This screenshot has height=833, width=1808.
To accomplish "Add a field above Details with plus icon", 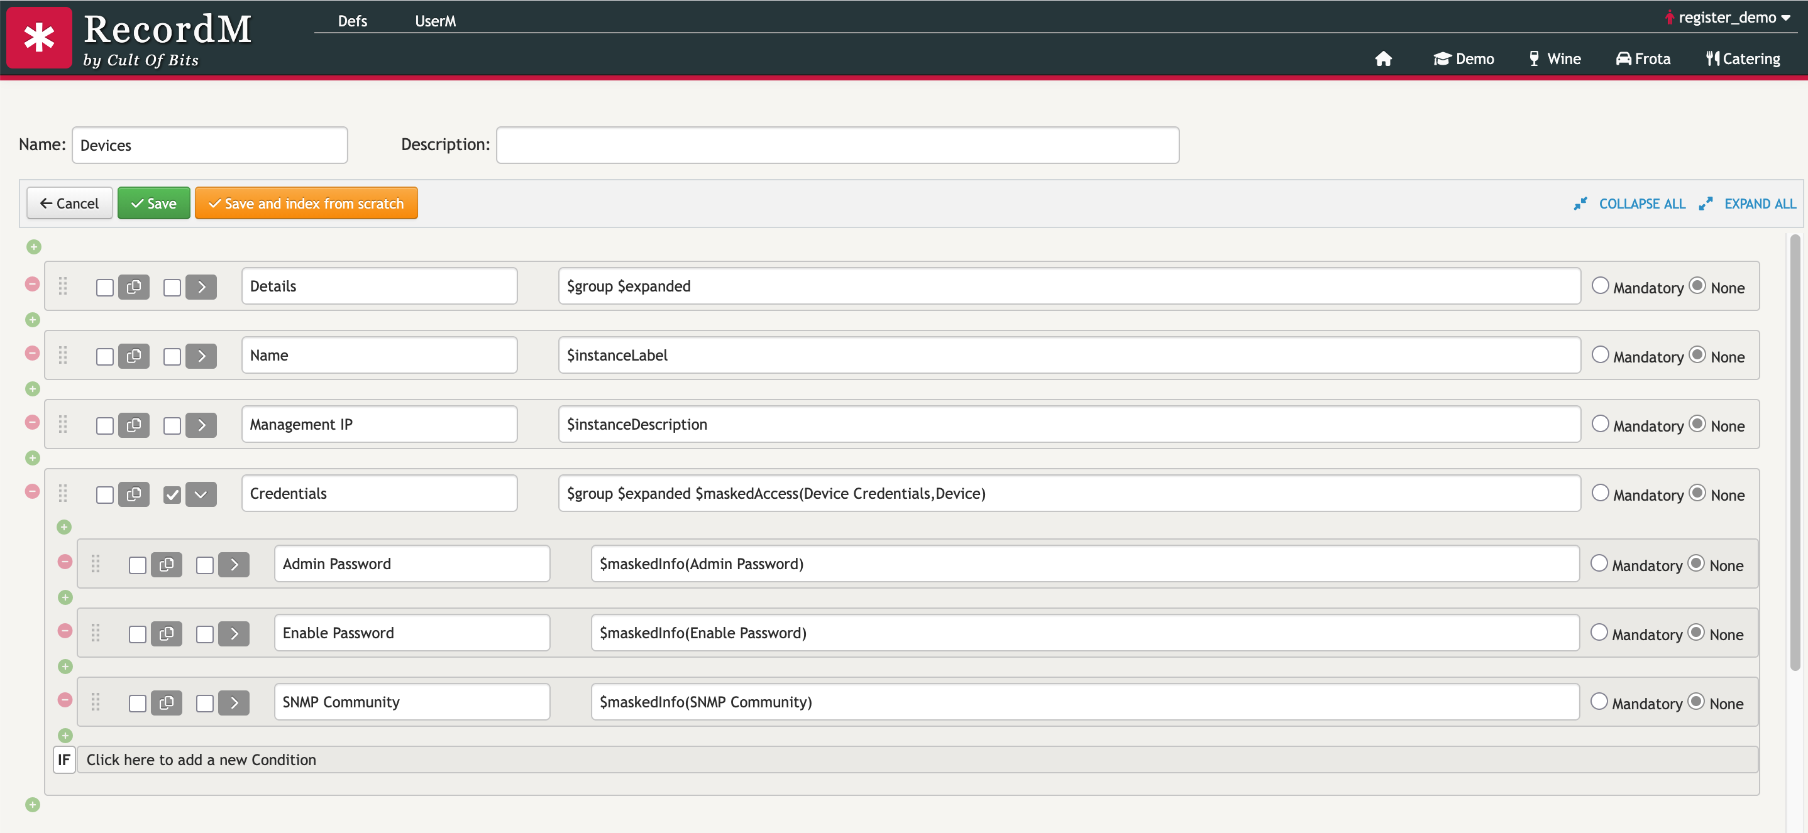I will click(34, 247).
